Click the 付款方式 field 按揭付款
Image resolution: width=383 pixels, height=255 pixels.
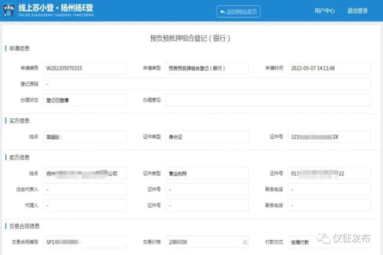pos(329,242)
